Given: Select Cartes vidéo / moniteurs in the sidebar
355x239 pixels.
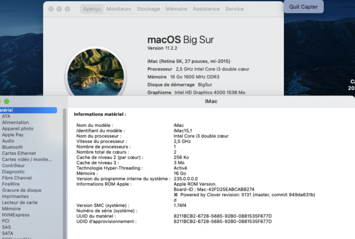Looking at the screenshot, I should pos(27,159).
